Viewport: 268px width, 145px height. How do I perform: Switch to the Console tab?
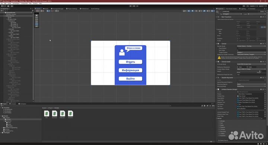pos(13,104)
